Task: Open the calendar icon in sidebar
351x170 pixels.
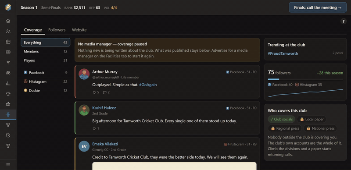Action: [x=8, y=42]
